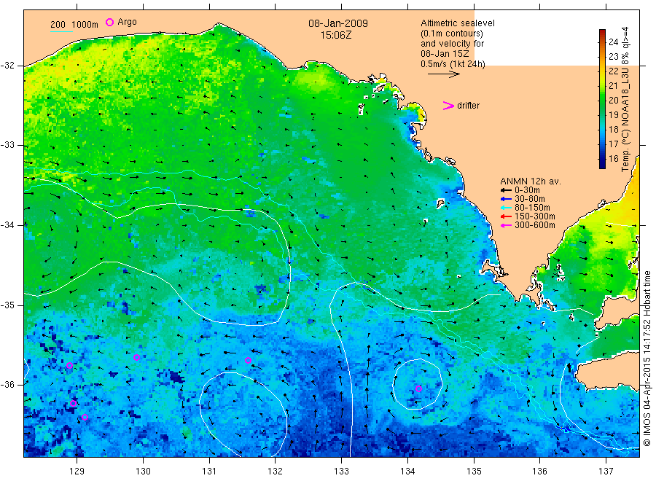Viewport: 656px width, 481px height.
Task: Click the '150-300m' depth label
Action: click(535, 216)
